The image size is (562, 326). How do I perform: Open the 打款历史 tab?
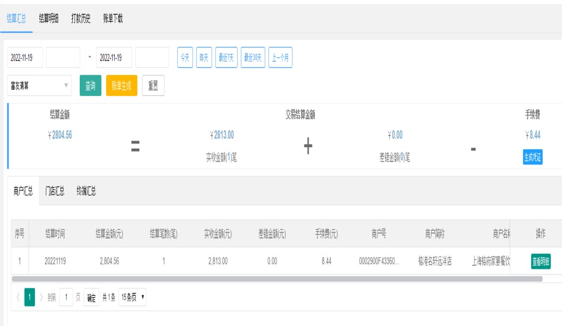tap(81, 18)
